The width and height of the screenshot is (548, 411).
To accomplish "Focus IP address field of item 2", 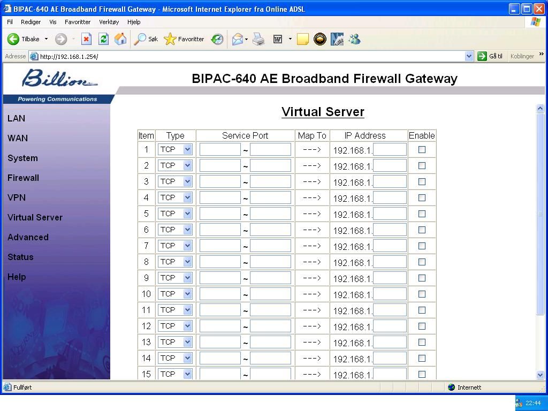I will (390, 166).
